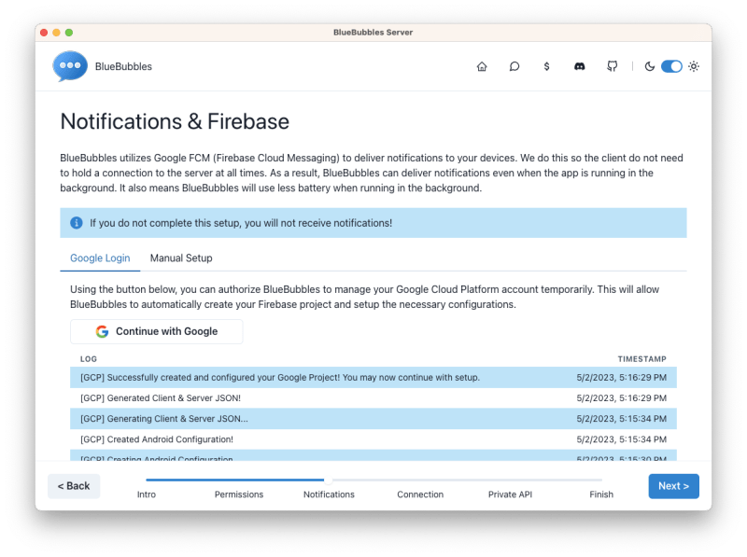Open the dollar sign donate icon
The height and width of the screenshot is (557, 747).
pyautogui.click(x=546, y=66)
